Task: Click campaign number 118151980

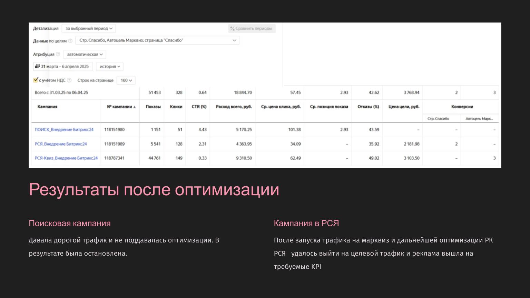Action: tap(115, 130)
